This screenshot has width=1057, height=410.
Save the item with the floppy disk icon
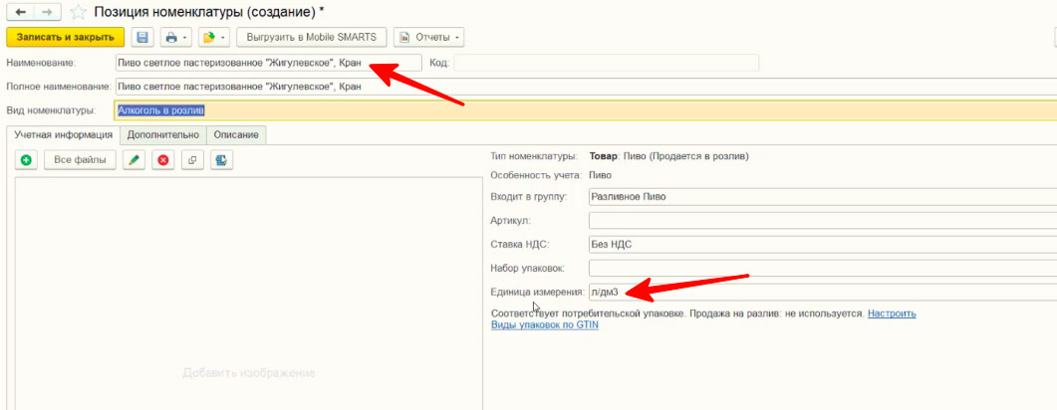pos(142,37)
